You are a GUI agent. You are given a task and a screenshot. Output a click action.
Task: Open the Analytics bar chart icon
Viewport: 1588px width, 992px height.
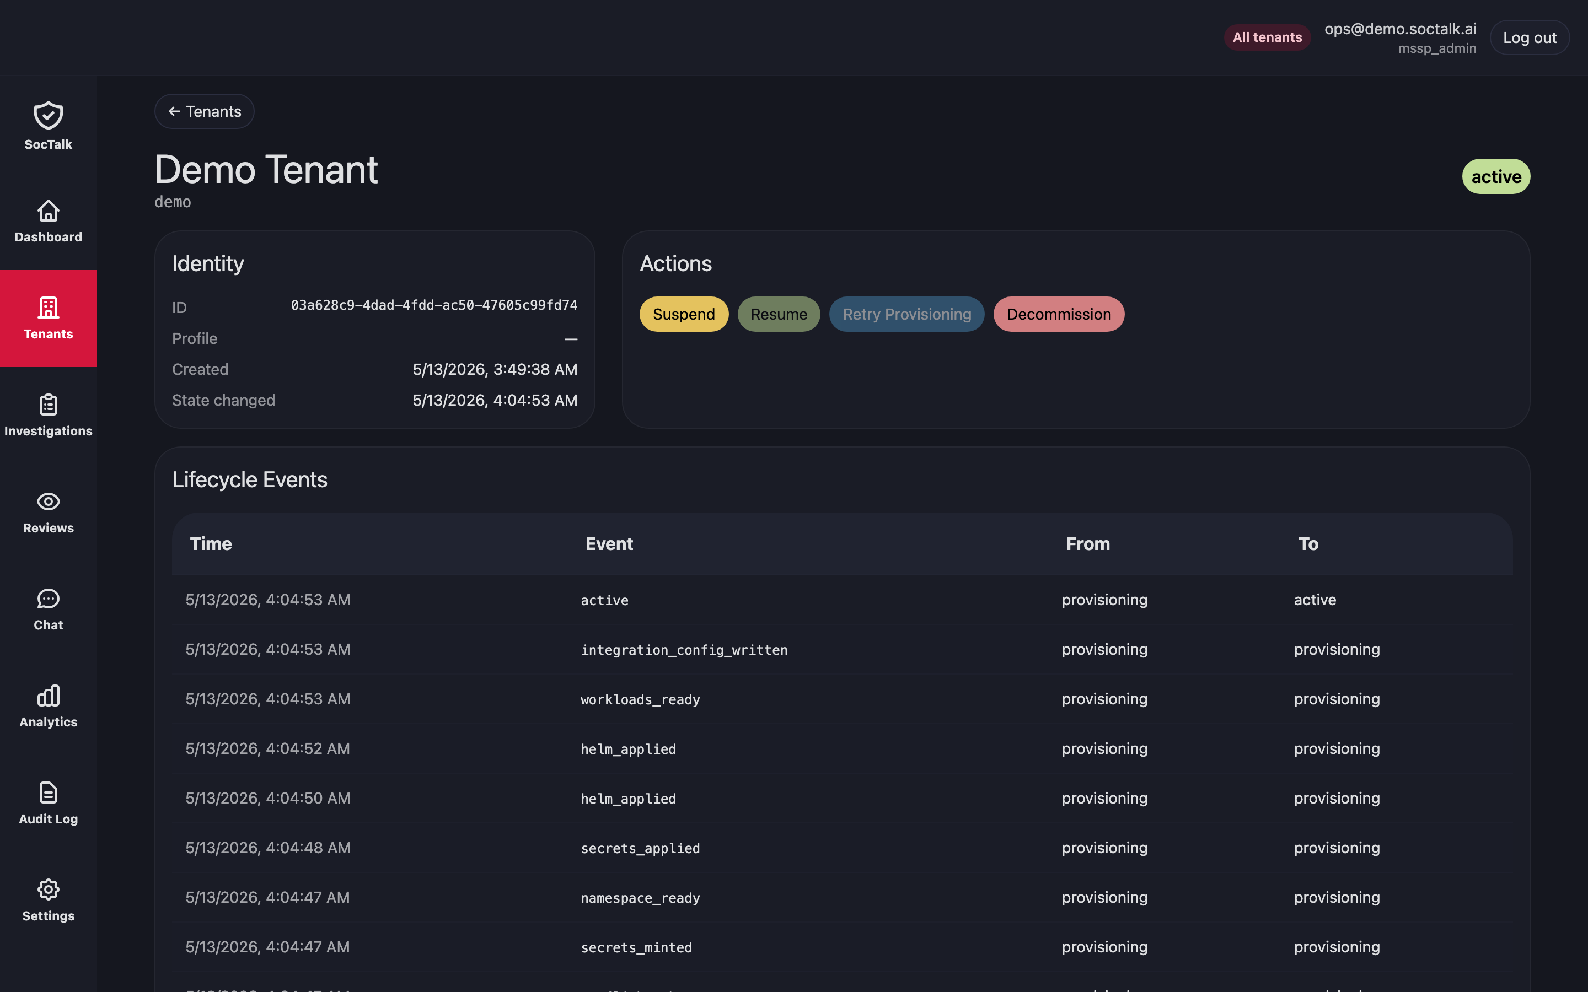49,696
